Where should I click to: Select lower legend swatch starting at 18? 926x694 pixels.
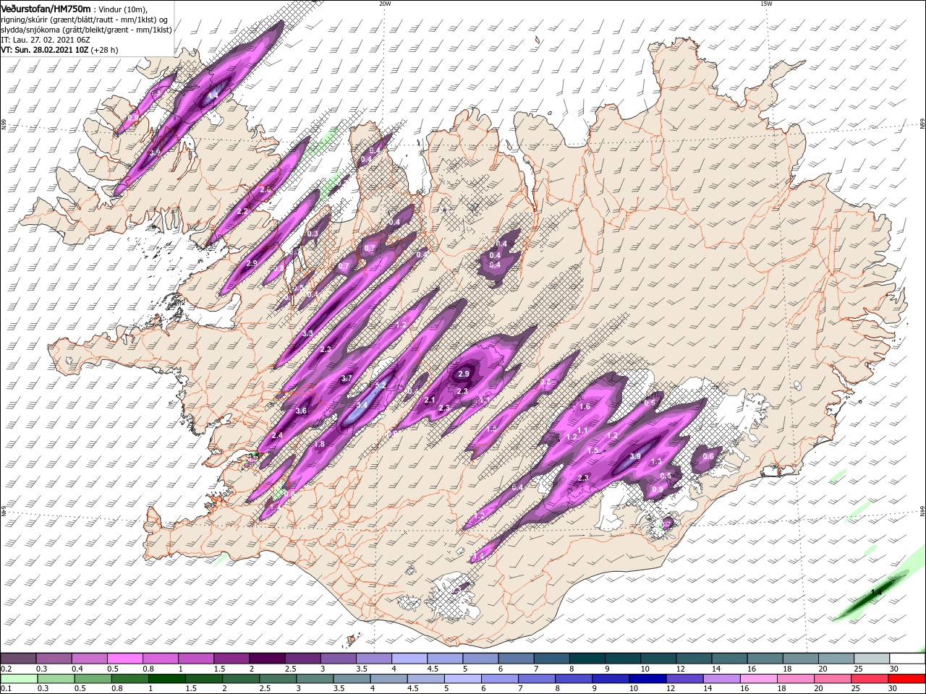coord(794,679)
